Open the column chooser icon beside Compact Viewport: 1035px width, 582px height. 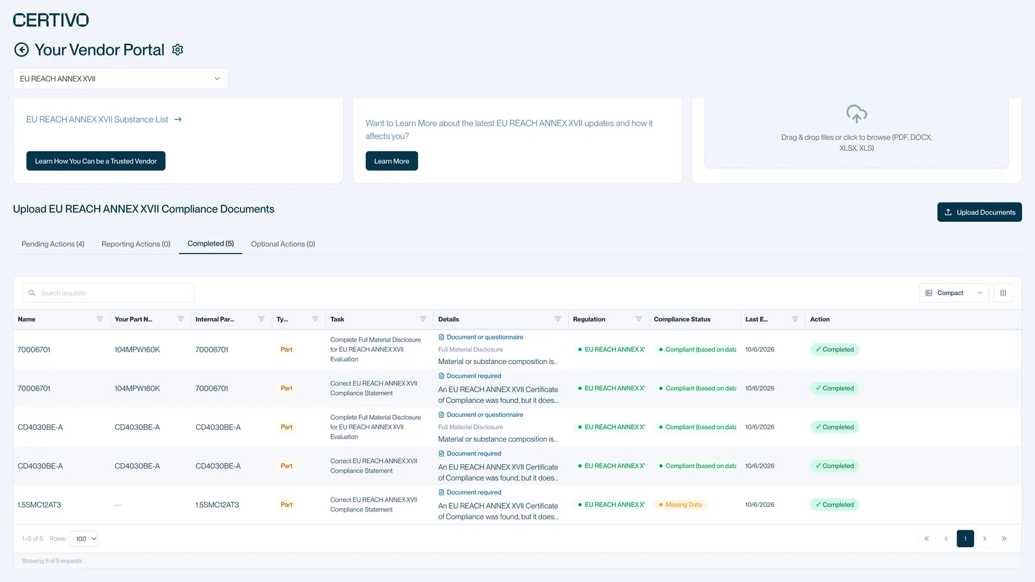(1003, 293)
